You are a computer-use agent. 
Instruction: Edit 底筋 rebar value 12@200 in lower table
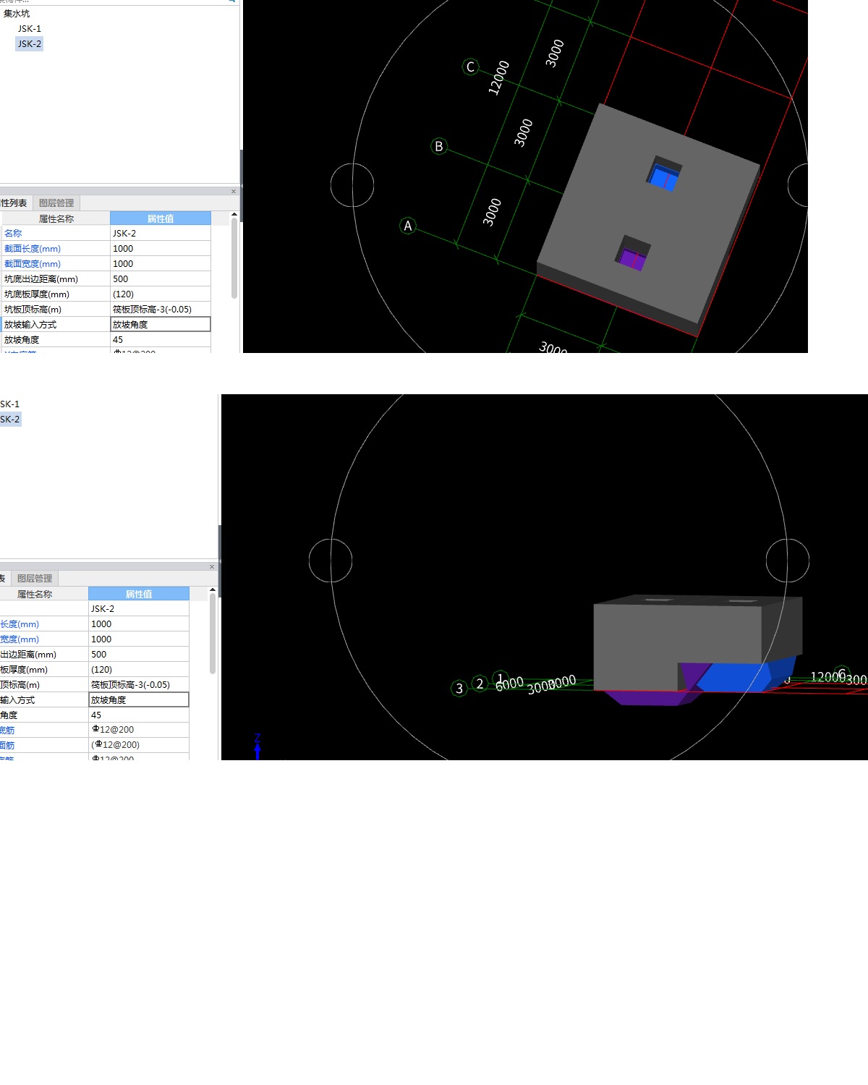tap(139, 730)
